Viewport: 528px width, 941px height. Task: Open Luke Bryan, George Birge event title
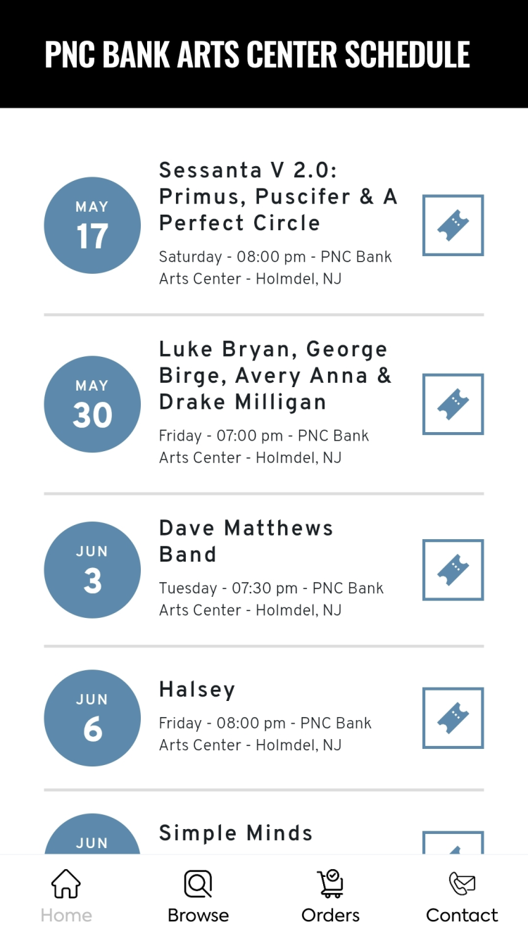pos(275,375)
